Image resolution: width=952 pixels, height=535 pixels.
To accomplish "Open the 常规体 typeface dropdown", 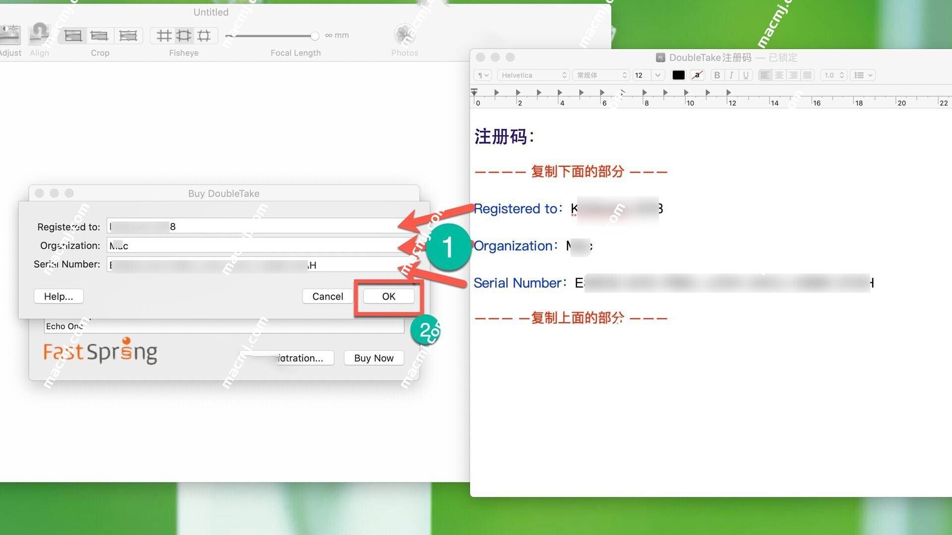I will [x=601, y=75].
